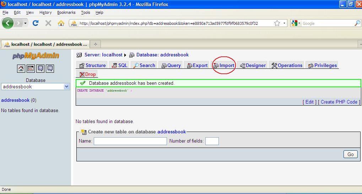Open the History menu
Image resolution: width=362 pixels, height=194 pixels.
click(x=45, y=12)
